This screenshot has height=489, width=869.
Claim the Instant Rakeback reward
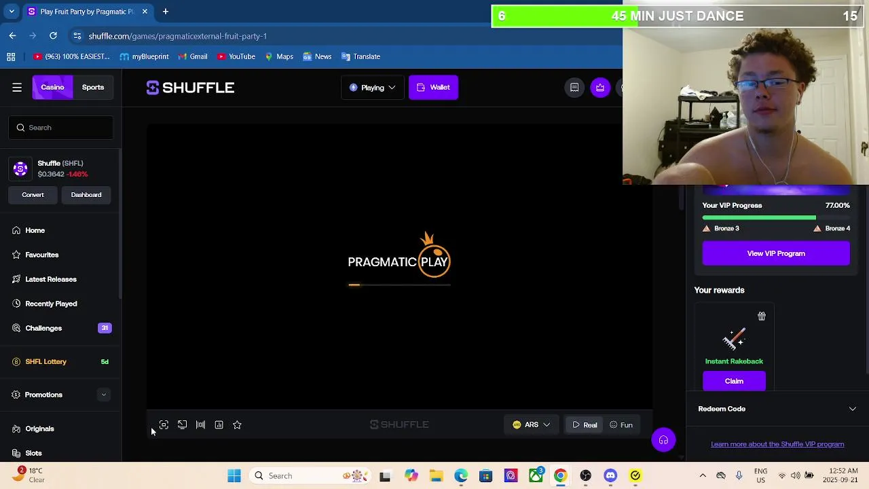click(734, 382)
